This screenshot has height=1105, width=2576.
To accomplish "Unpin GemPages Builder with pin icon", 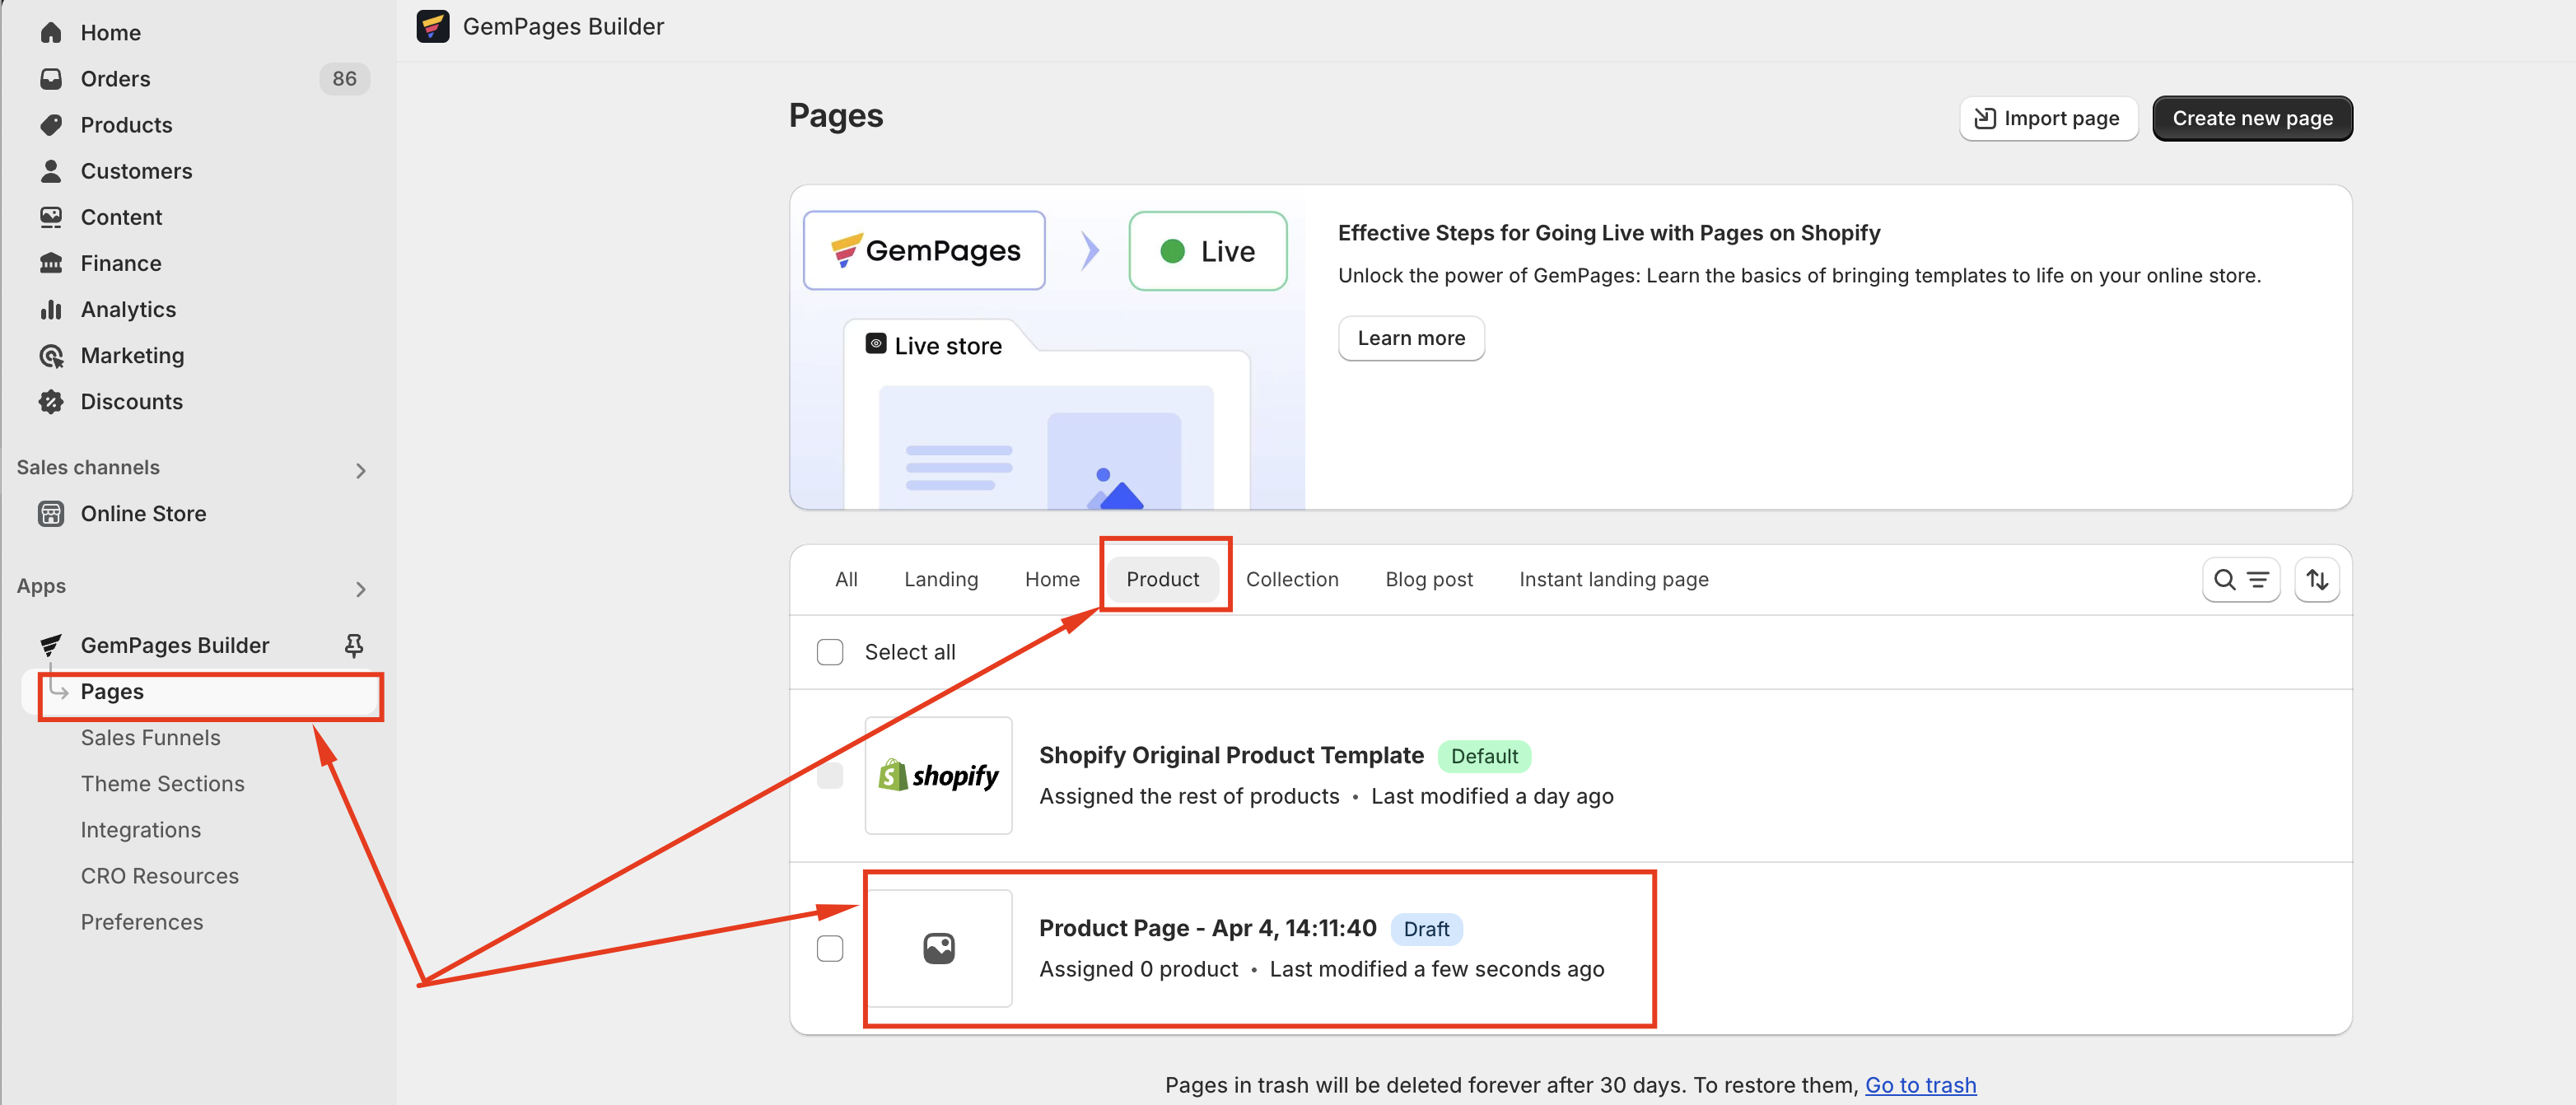I will point(353,645).
